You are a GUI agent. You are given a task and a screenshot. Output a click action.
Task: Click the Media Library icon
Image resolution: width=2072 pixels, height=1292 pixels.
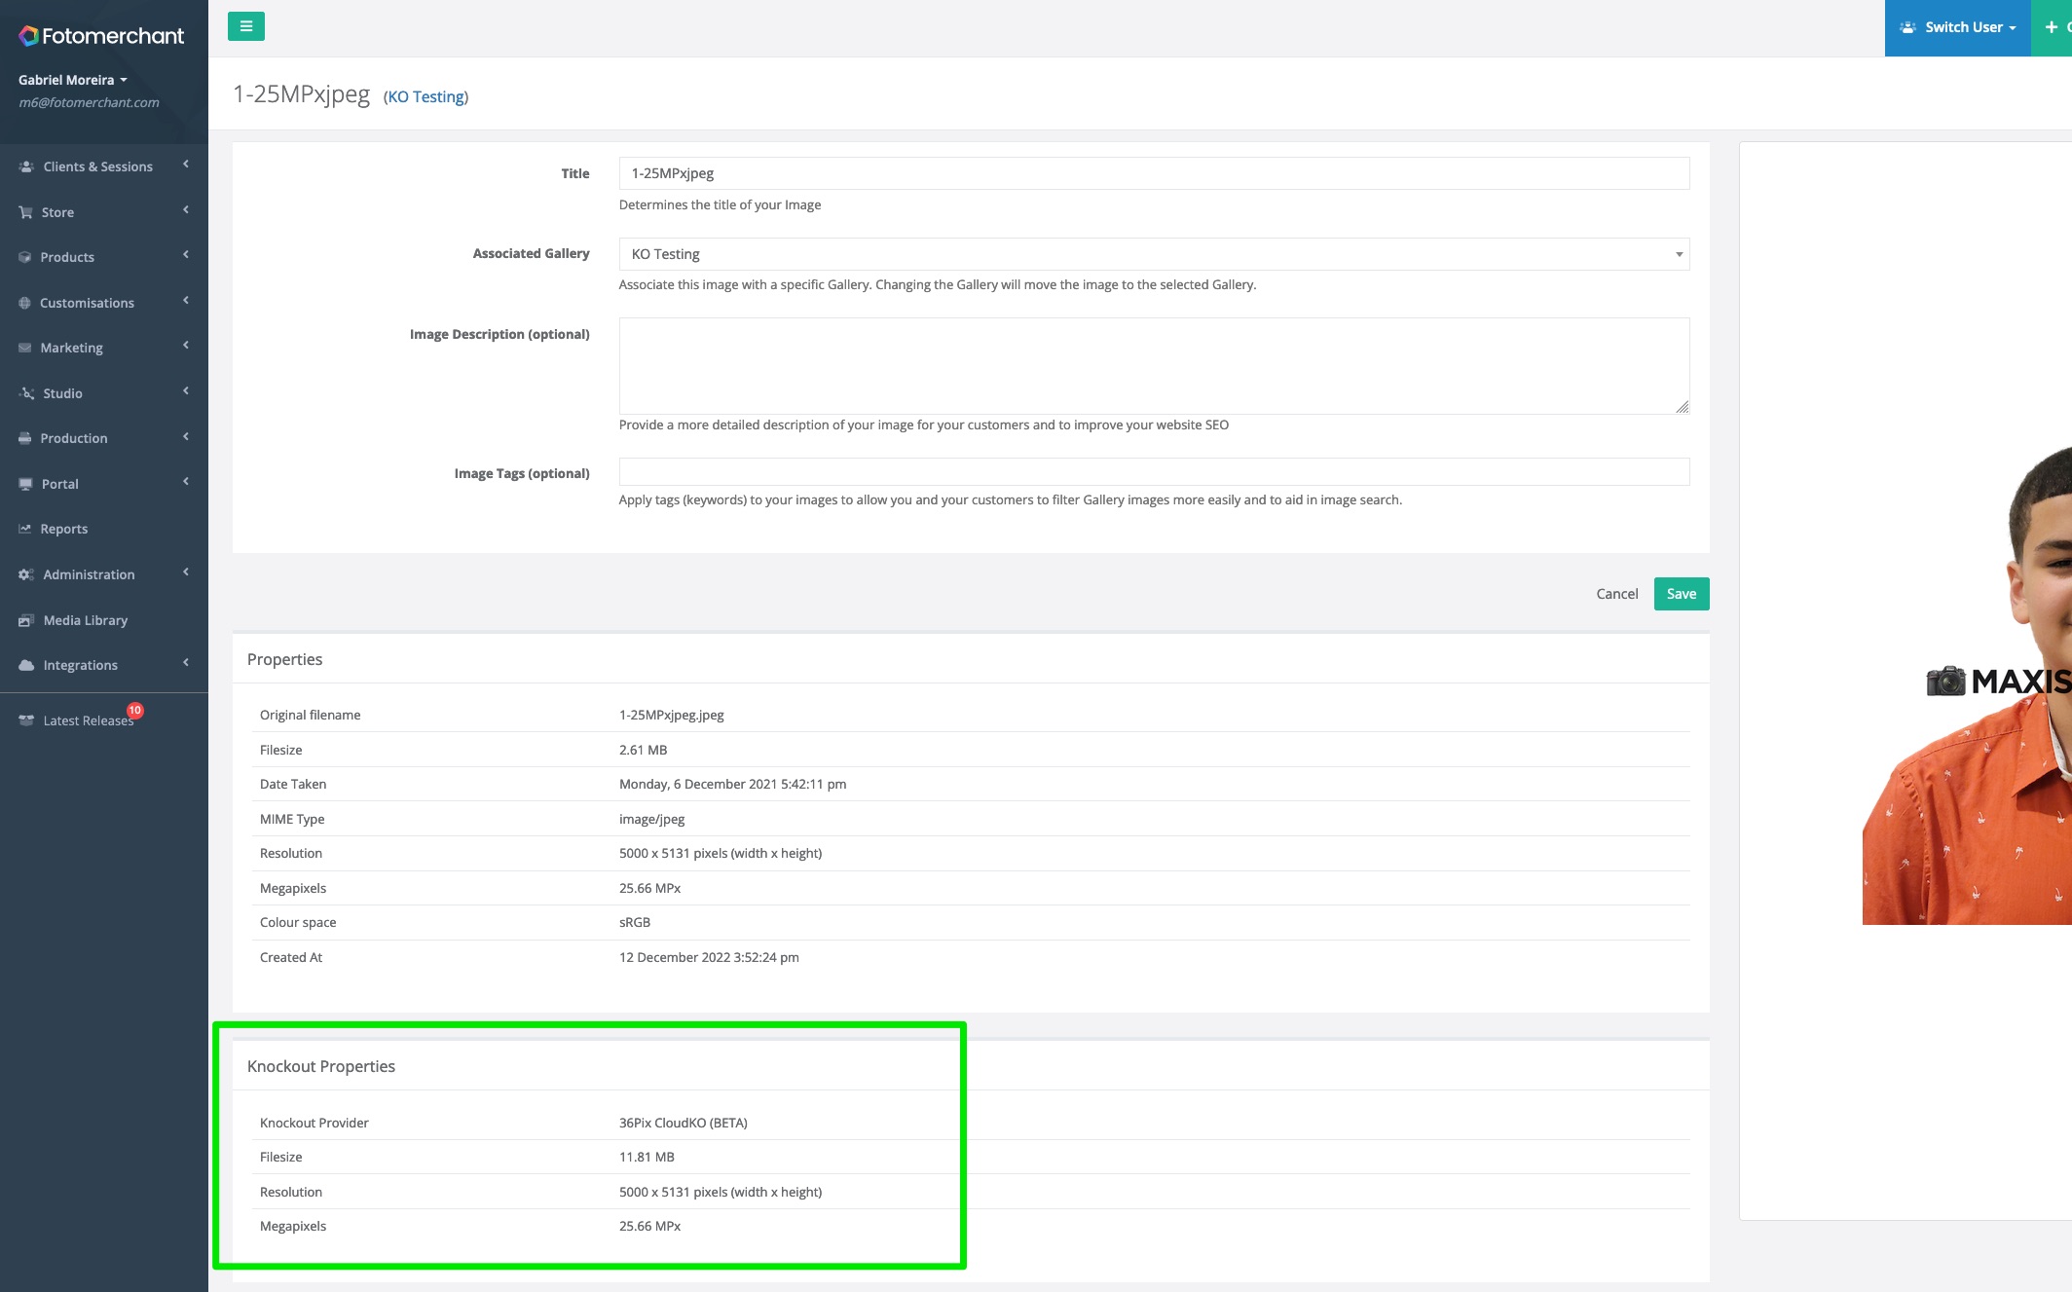click(x=26, y=620)
